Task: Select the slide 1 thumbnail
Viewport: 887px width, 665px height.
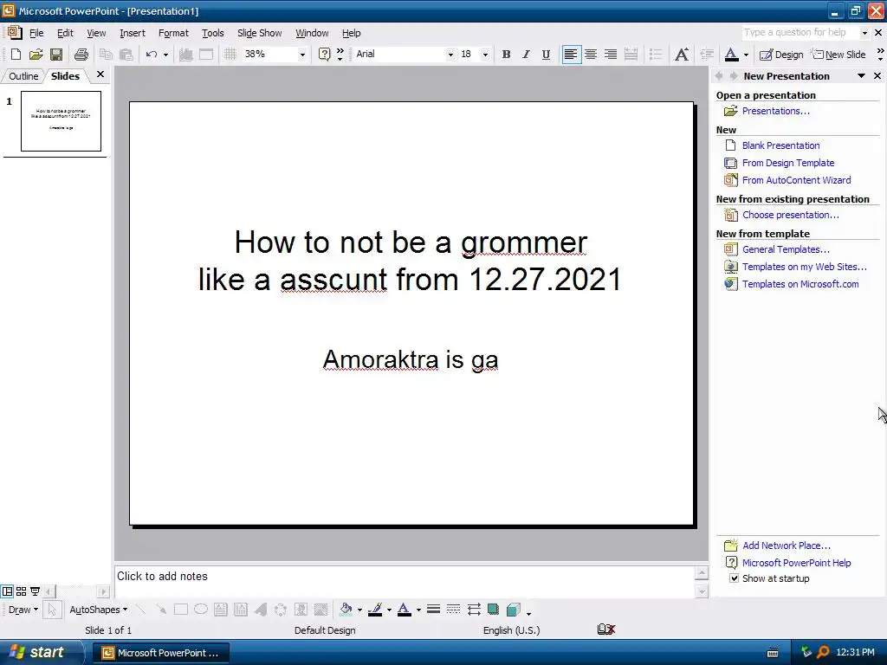Action: 62,121
